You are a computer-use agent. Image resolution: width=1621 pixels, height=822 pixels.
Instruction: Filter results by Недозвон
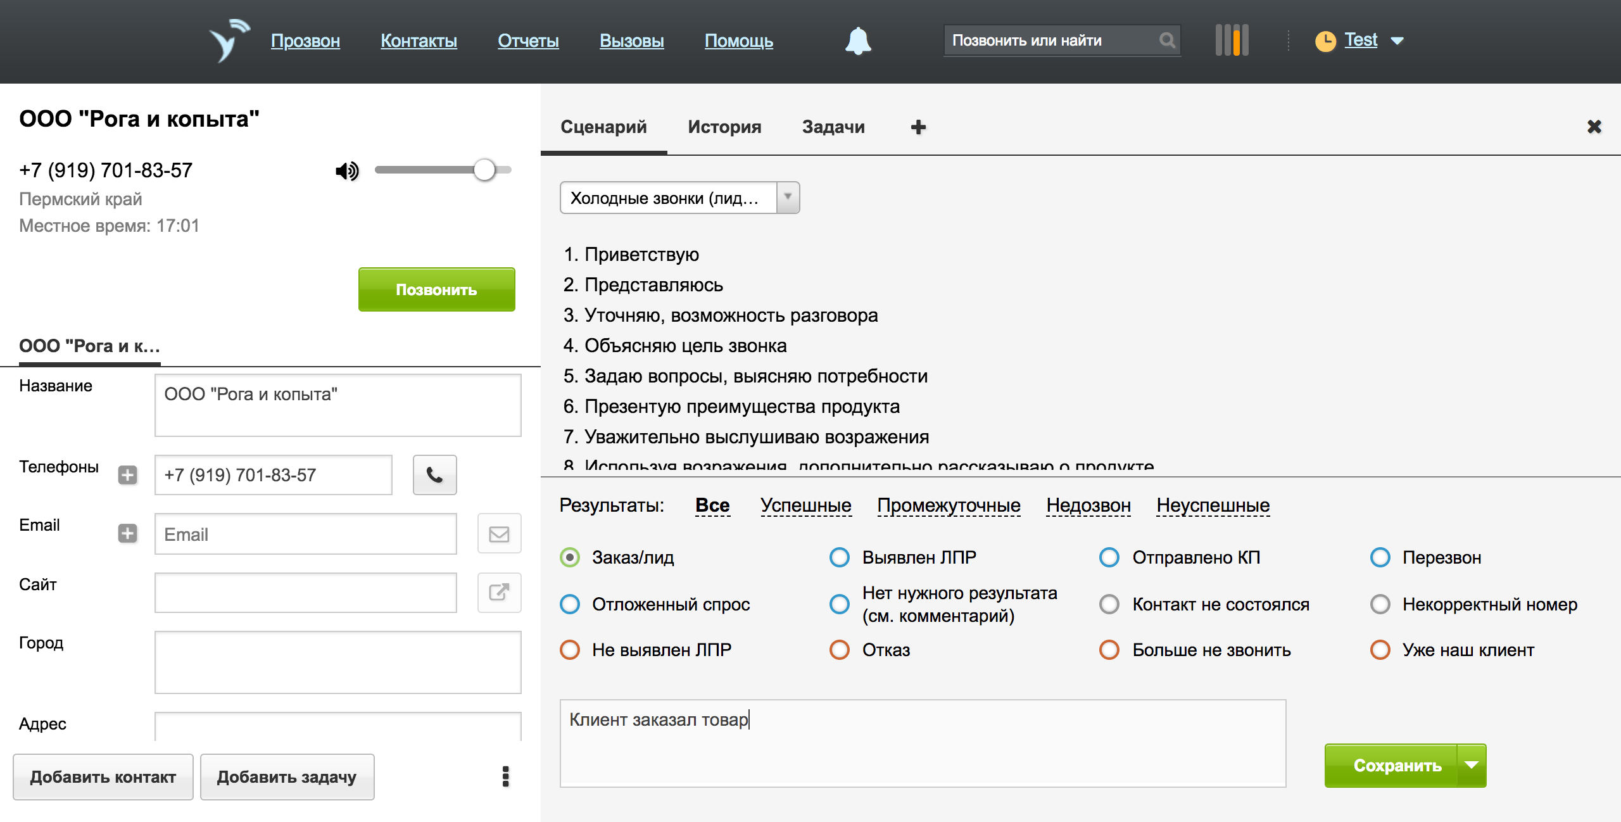1088,505
